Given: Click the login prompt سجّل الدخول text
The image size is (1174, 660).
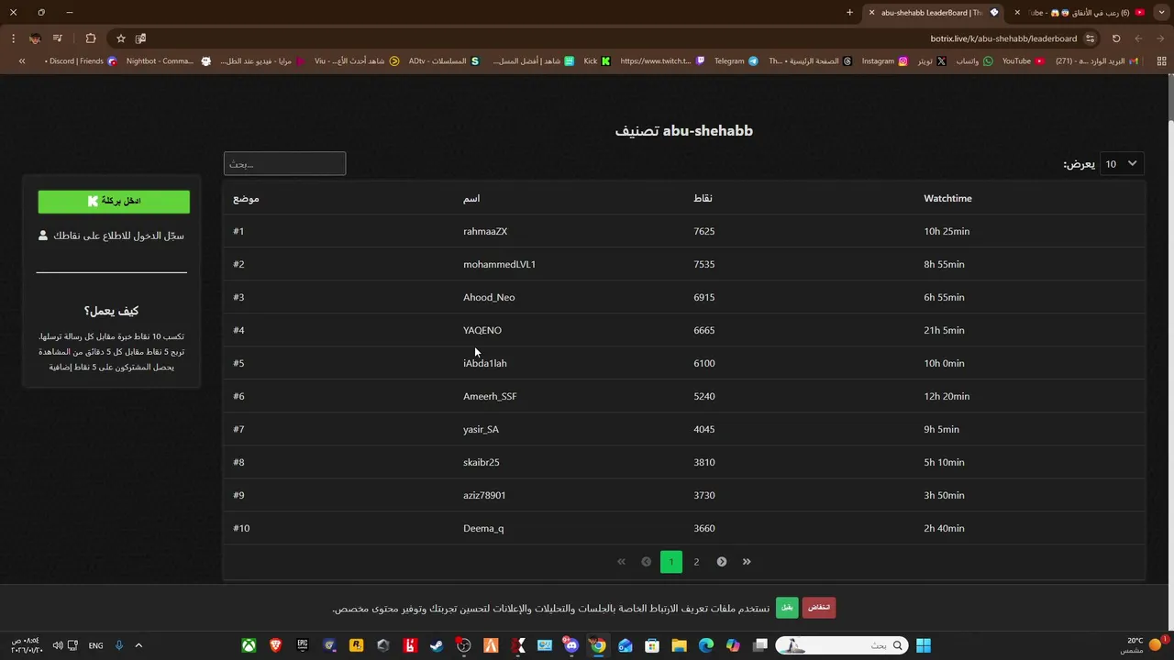Looking at the screenshot, I should (118, 236).
